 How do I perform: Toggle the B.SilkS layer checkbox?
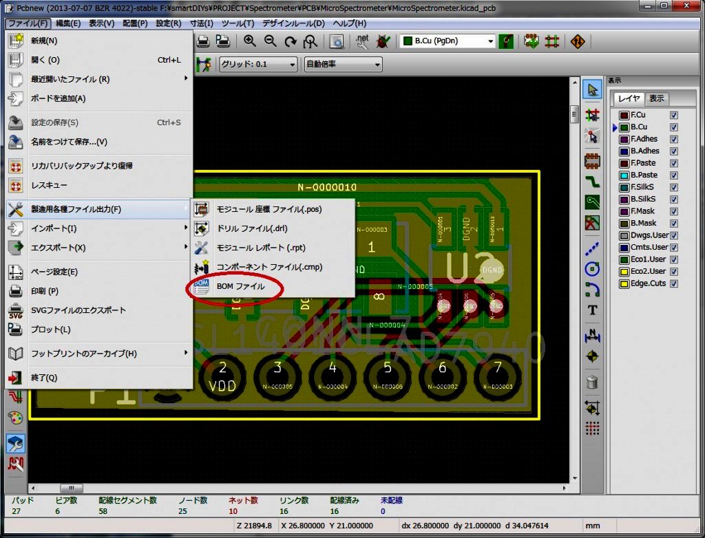[x=674, y=200]
